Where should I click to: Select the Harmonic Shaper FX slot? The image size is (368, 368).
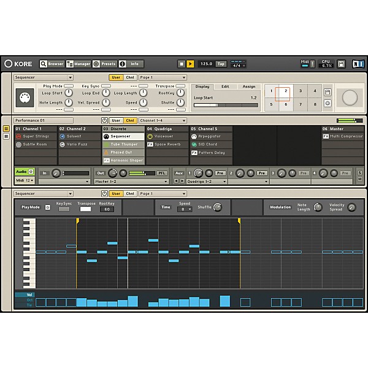point(123,160)
